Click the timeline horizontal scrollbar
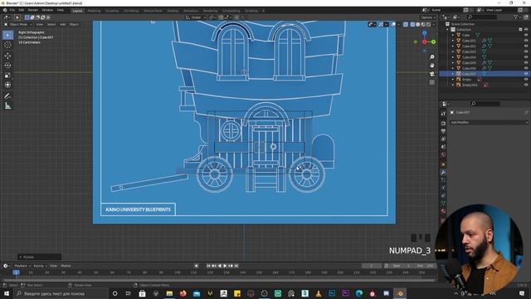531x299 pixels. click(x=218, y=281)
